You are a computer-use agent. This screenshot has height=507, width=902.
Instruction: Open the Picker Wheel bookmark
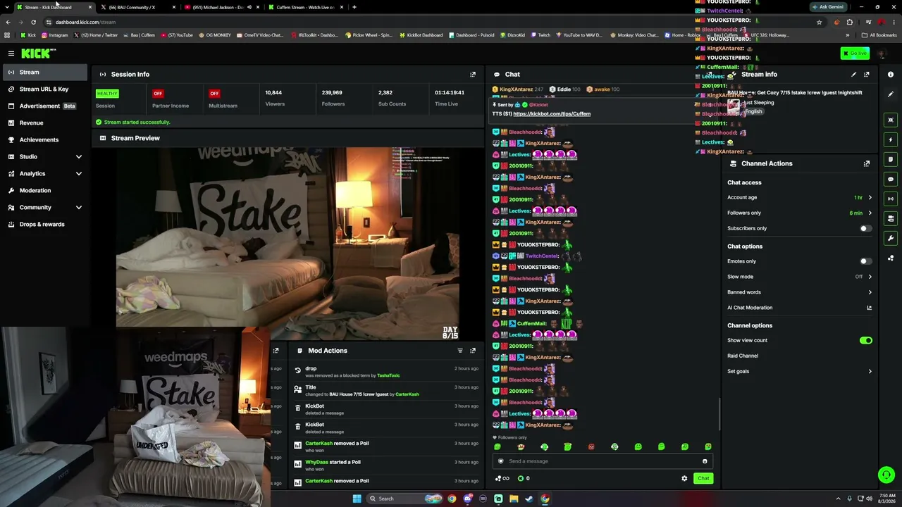tap(369, 35)
